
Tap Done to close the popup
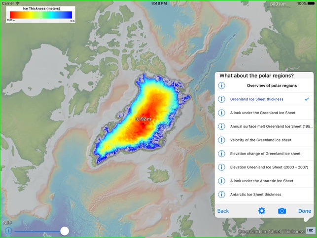click(305, 211)
